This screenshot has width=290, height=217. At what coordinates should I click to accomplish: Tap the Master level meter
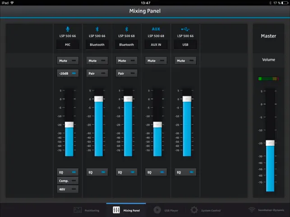[x=268, y=79]
